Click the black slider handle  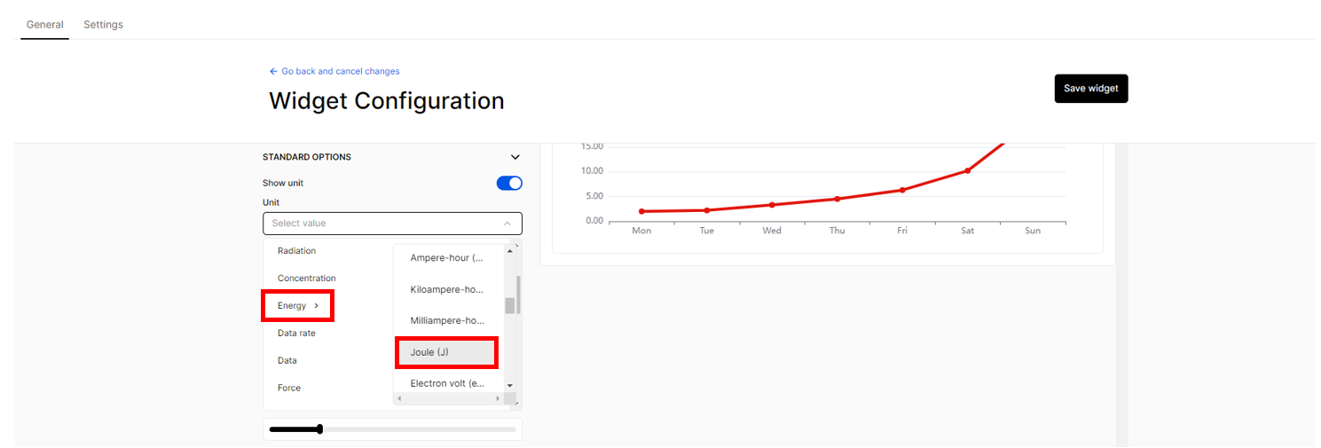pyautogui.click(x=319, y=429)
